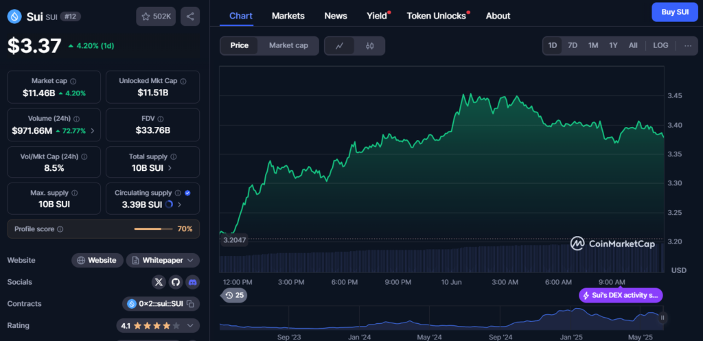
Task: Click Market cap info icon
Action: point(73,81)
